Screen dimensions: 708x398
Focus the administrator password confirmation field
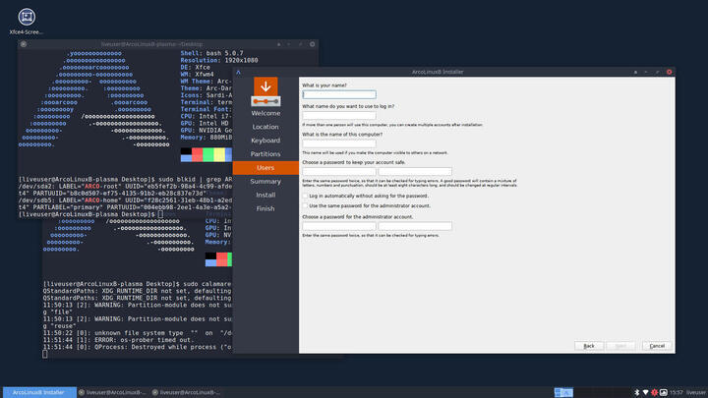point(415,226)
